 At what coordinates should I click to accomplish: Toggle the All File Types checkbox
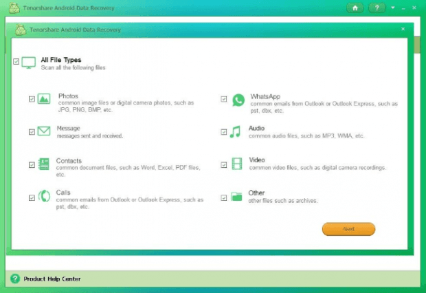[16, 61]
